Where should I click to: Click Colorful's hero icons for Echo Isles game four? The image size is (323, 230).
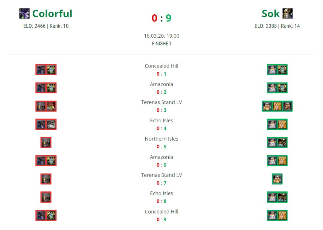point(46,124)
